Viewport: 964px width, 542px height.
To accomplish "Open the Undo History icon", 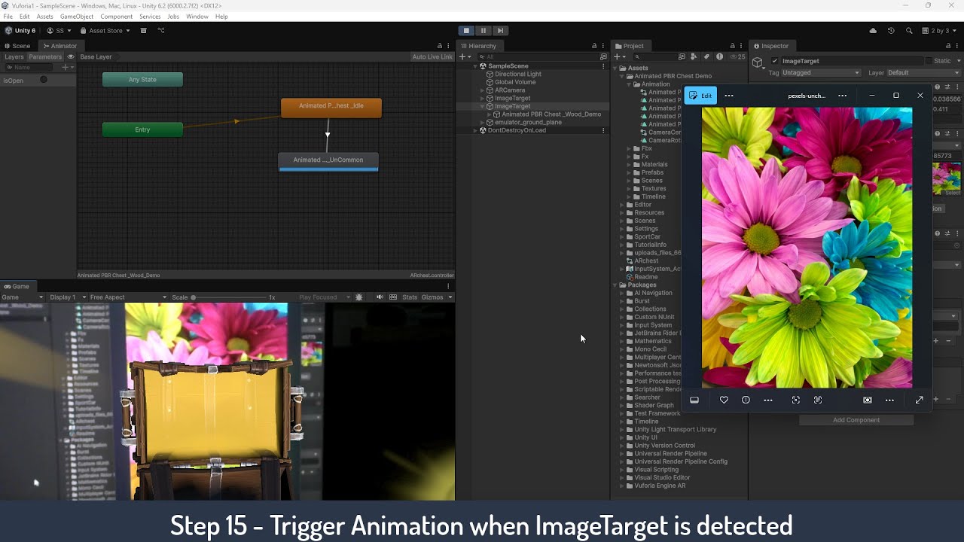I will (x=891, y=31).
